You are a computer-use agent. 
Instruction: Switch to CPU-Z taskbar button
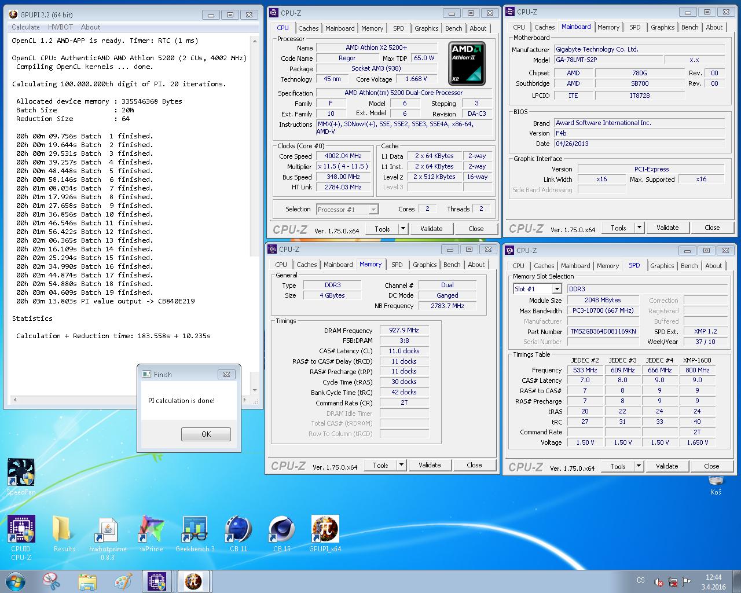pyautogui.click(x=157, y=581)
